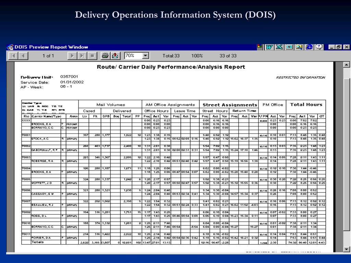Click the 70% zoom value field

click(x=133, y=55)
